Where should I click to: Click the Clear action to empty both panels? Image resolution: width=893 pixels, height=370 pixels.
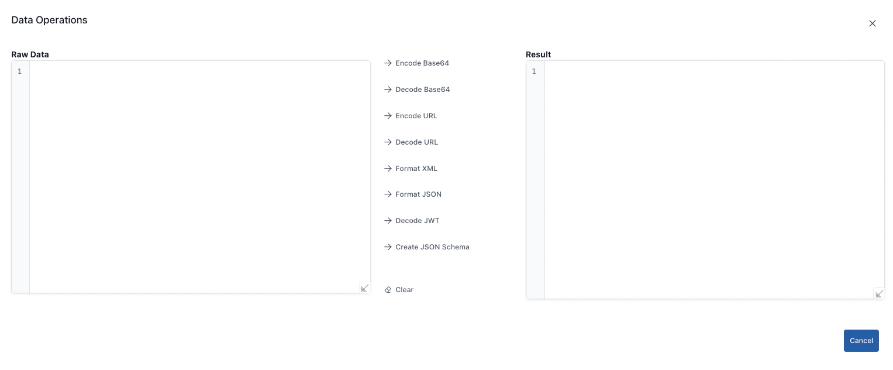[x=403, y=289]
